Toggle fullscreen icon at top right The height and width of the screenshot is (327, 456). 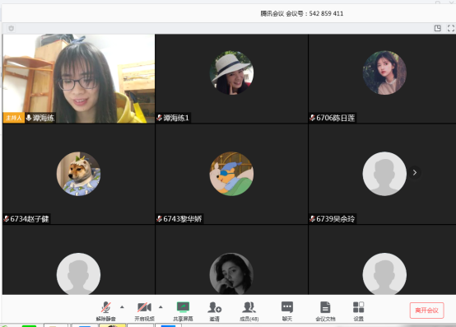coord(450,28)
